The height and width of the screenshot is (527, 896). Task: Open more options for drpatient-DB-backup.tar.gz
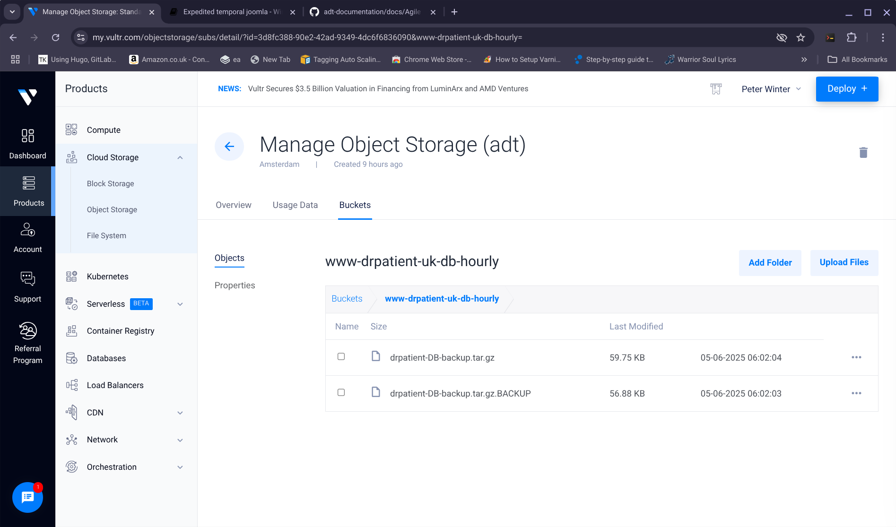pyautogui.click(x=856, y=357)
